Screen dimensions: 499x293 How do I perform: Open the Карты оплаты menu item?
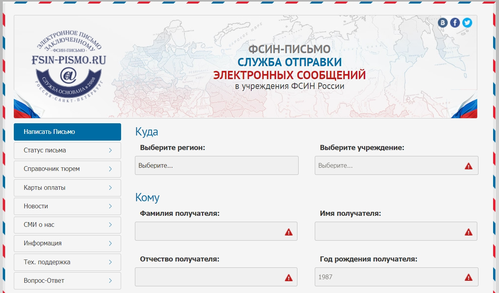[67, 188]
